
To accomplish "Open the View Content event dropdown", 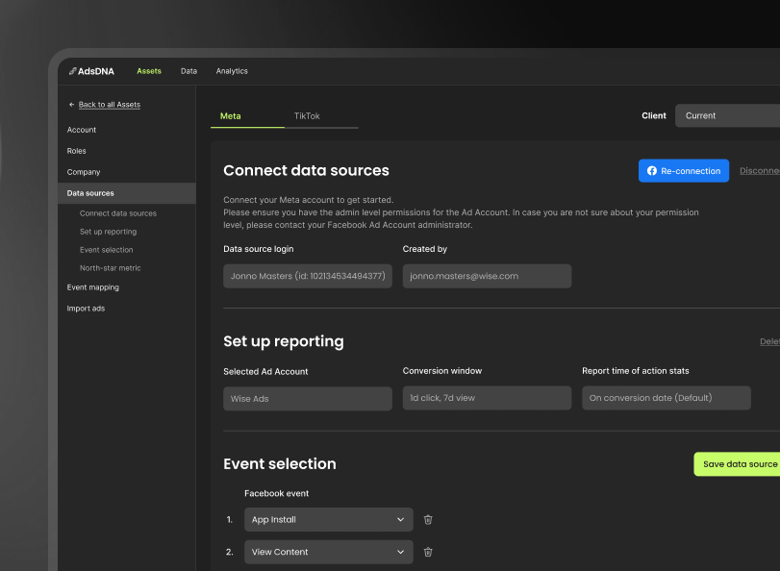I will pos(328,552).
